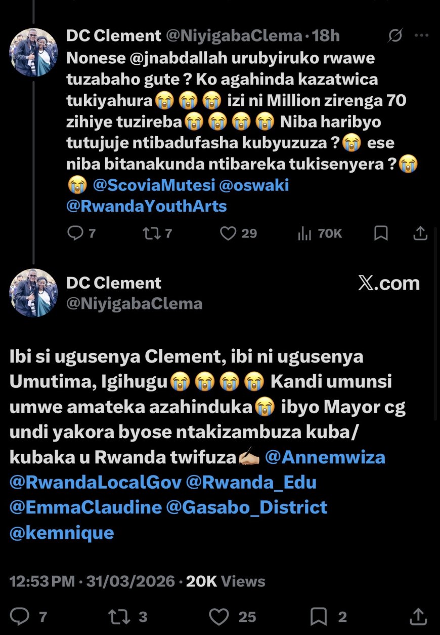The height and width of the screenshot is (635, 440).
Task: Reply to the main tweet with 7 replies
Action: [x=20, y=616]
